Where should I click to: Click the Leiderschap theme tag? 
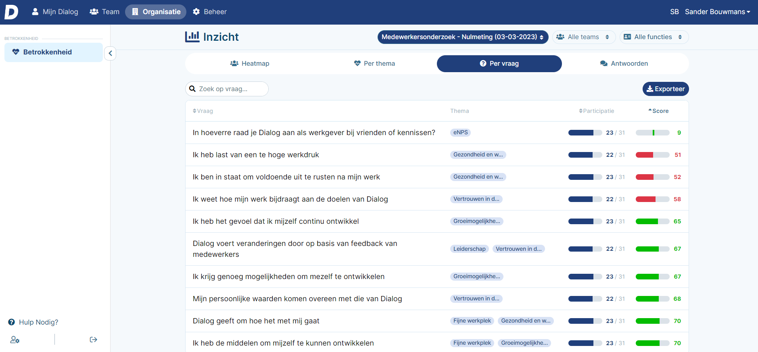pyautogui.click(x=470, y=249)
